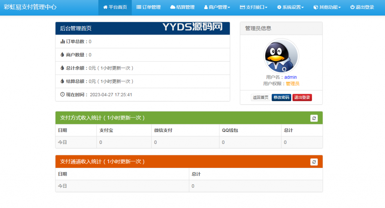The width and height of the screenshot is (385, 208).
Task: Refresh the 支付方式收入统计 panel
Action: click(314, 118)
